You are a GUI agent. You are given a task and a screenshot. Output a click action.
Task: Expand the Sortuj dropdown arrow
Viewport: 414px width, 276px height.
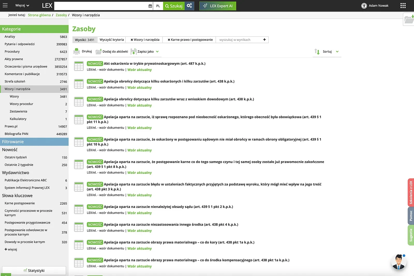(337, 51)
